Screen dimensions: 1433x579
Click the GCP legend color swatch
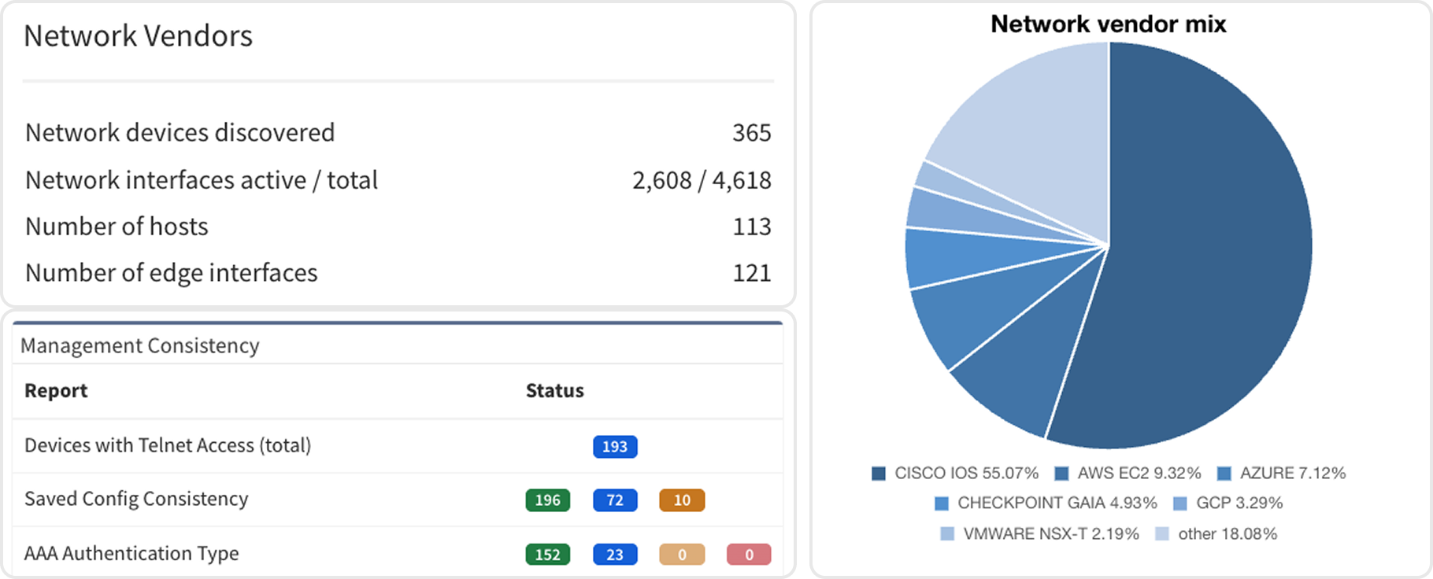[1179, 503]
